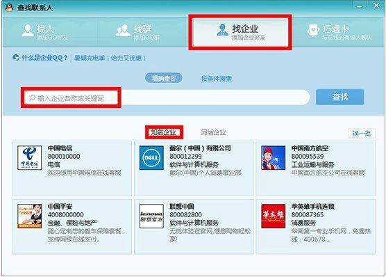Viewport: 386px width, 277px height.
Task: Click 中国南方航空公司在线客服 description
Action: pos(328,173)
